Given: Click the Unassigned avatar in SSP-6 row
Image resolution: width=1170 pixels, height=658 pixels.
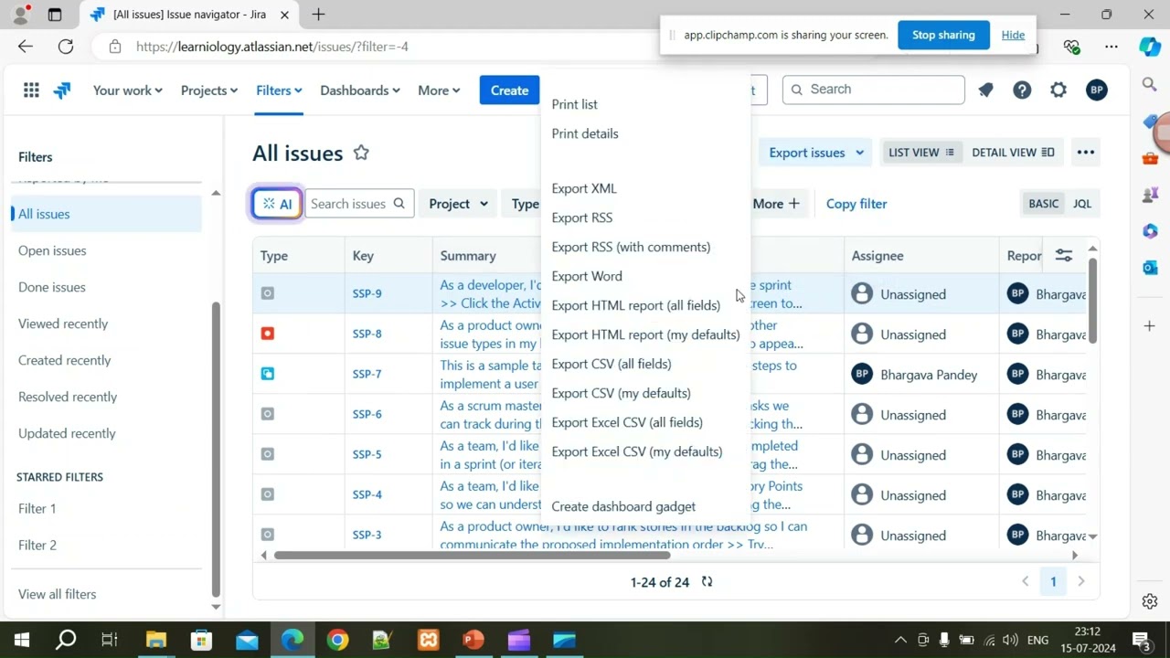Looking at the screenshot, I should [x=862, y=414].
